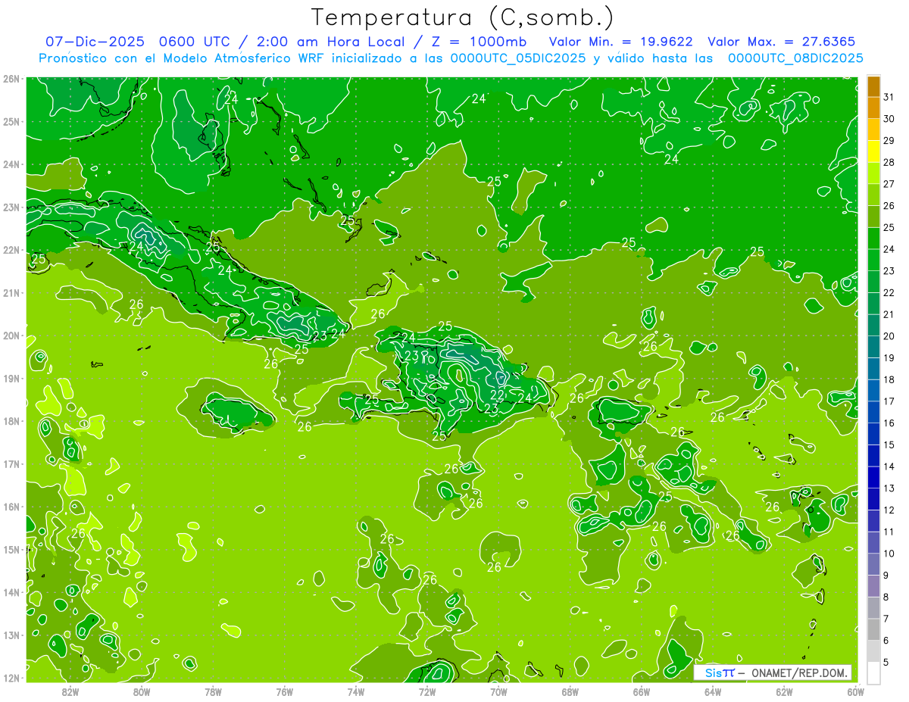Click the 17N latitude axis label
The width and height of the screenshot is (909, 702).
pyautogui.click(x=11, y=464)
